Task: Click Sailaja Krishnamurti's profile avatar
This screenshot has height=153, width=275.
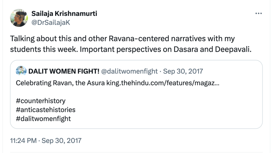Action: point(19,18)
